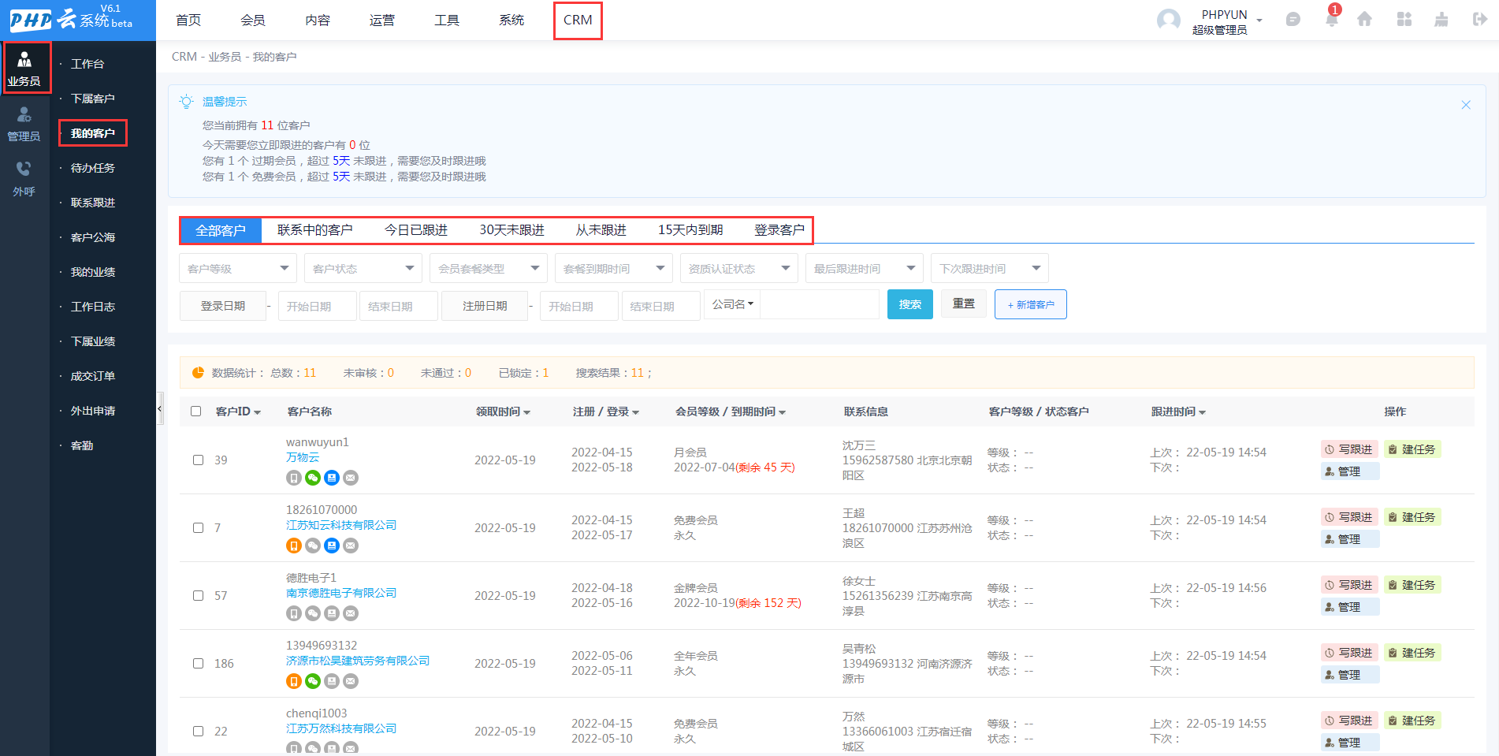
Task: Check the row for customer ID 186
Action: coord(198,664)
